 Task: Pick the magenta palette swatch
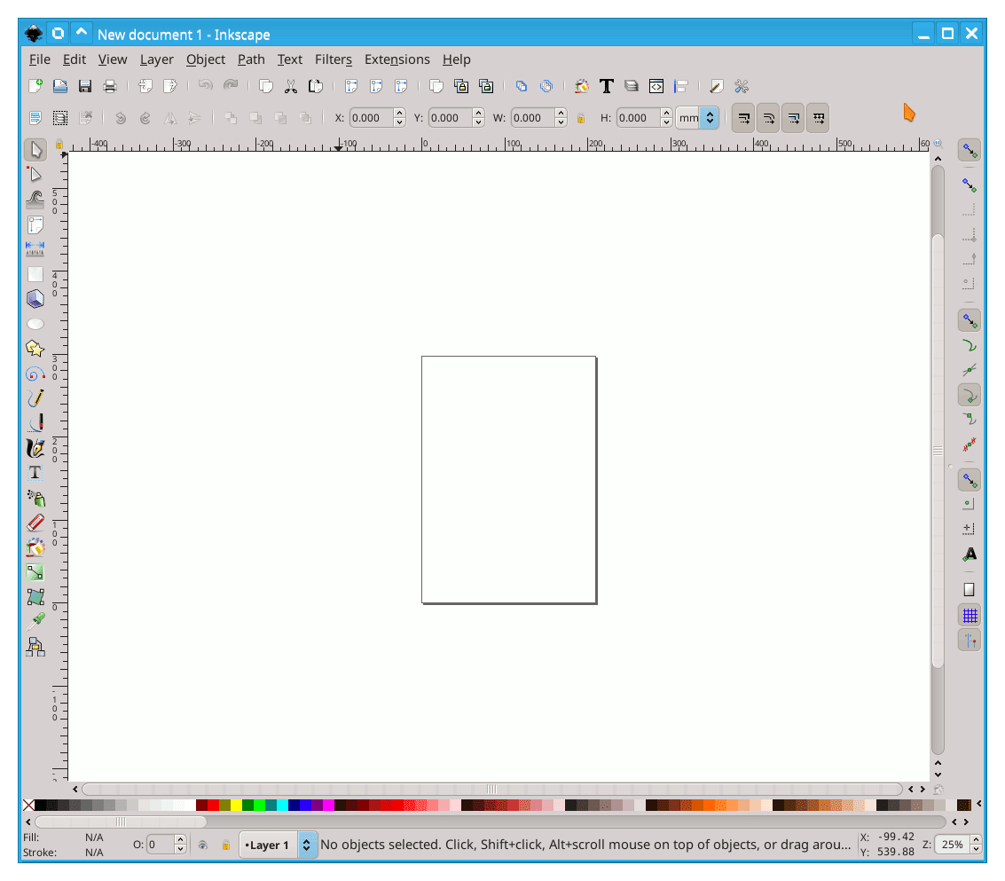point(328,805)
